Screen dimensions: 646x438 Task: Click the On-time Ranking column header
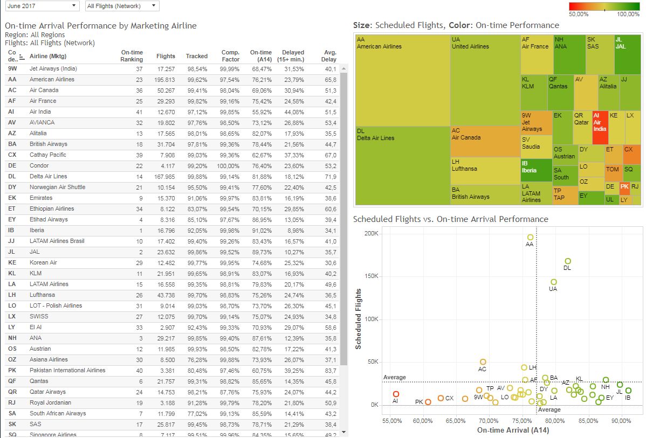click(132, 56)
